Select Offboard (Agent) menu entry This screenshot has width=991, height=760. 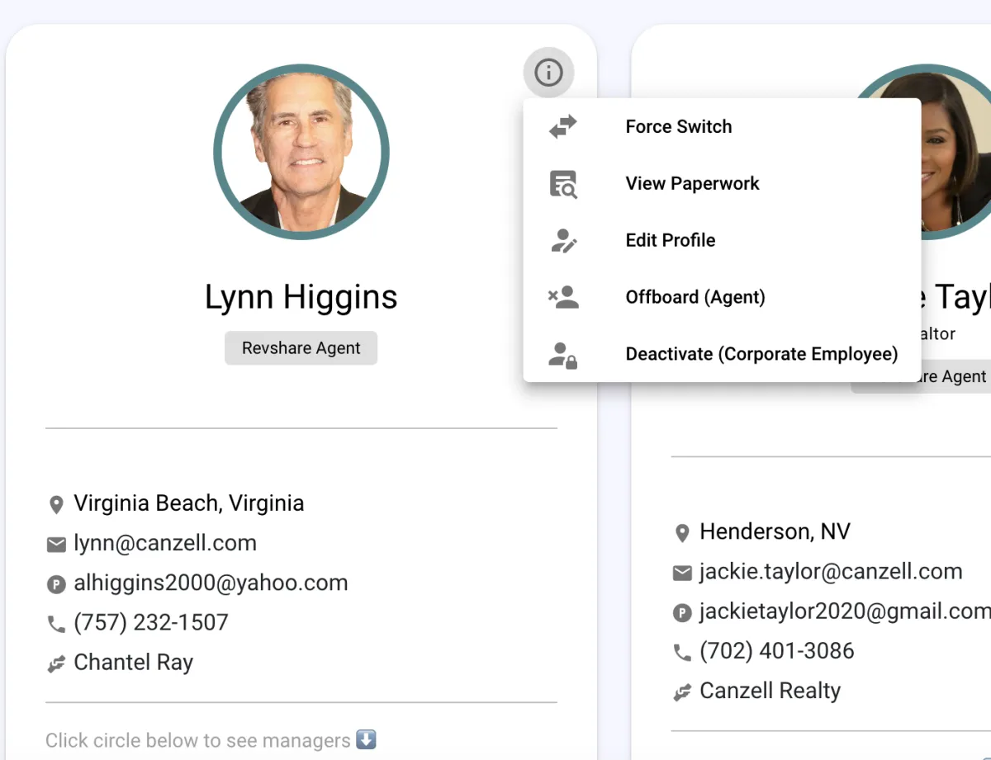pos(722,297)
